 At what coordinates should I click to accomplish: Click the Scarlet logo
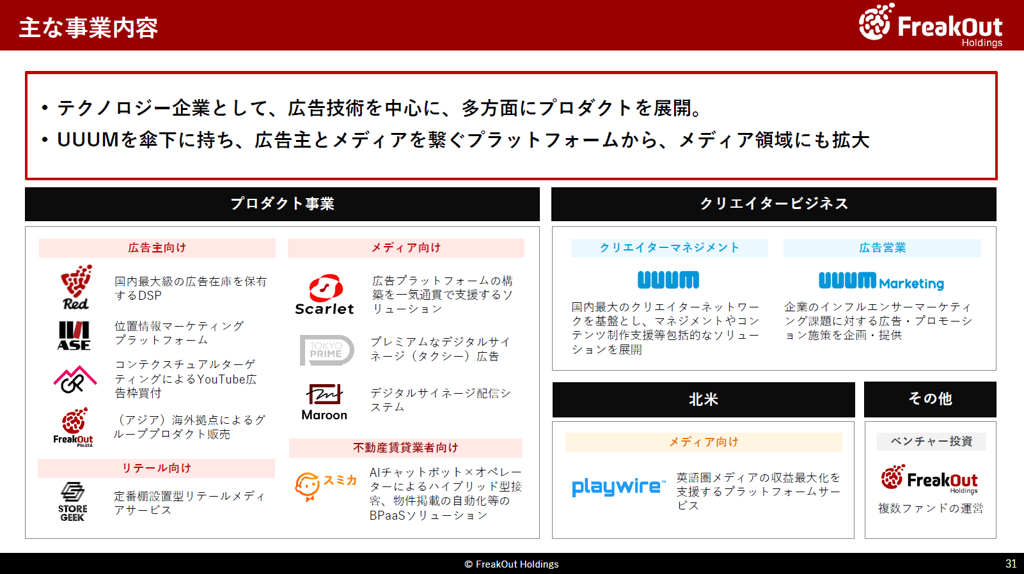point(324,295)
